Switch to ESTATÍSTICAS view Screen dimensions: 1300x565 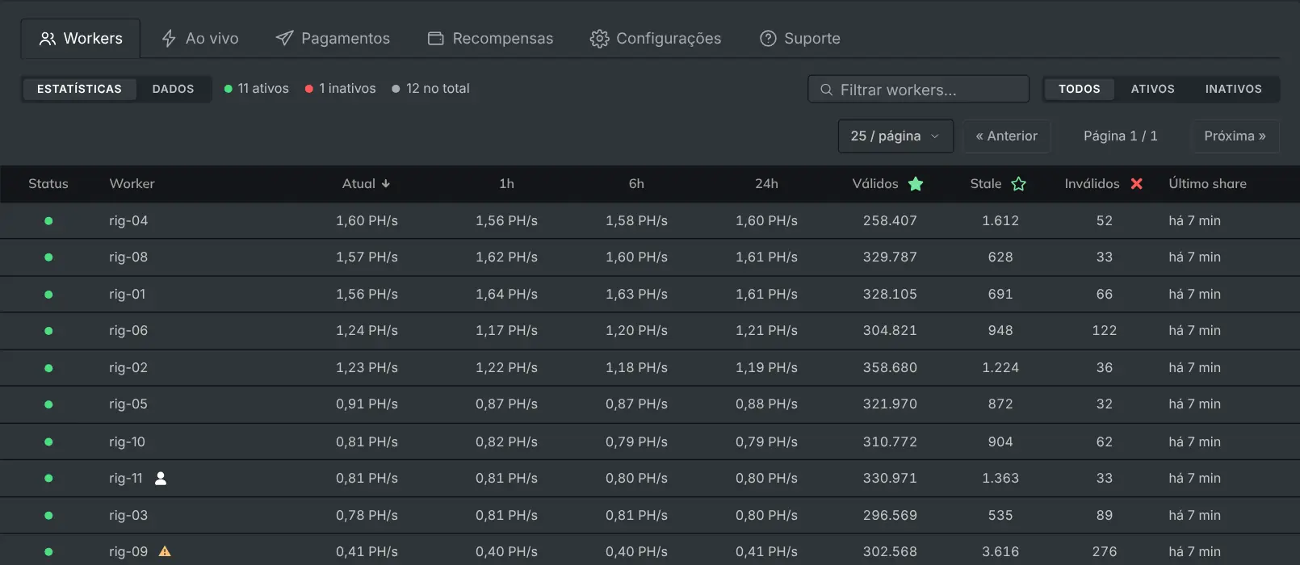79,89
